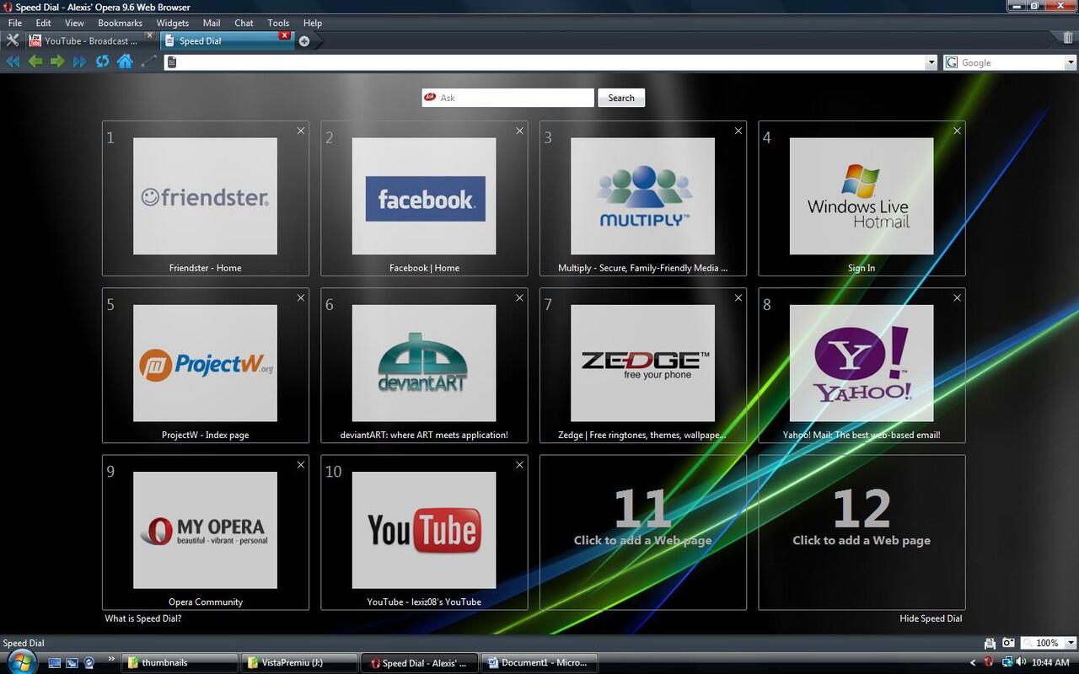1079x674 pixels.
Task: Open the Help menu
Action: click(x=313, y=23)
